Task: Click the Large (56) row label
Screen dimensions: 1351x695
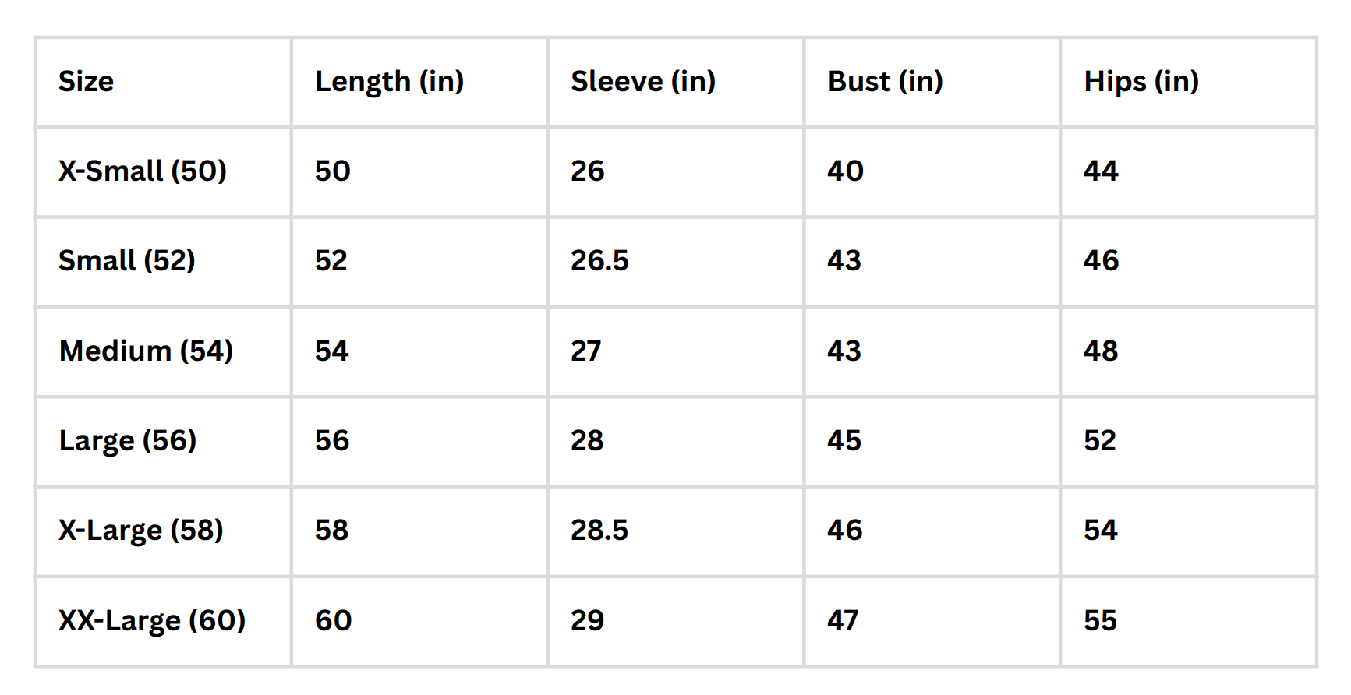Action: coord(128,441)
